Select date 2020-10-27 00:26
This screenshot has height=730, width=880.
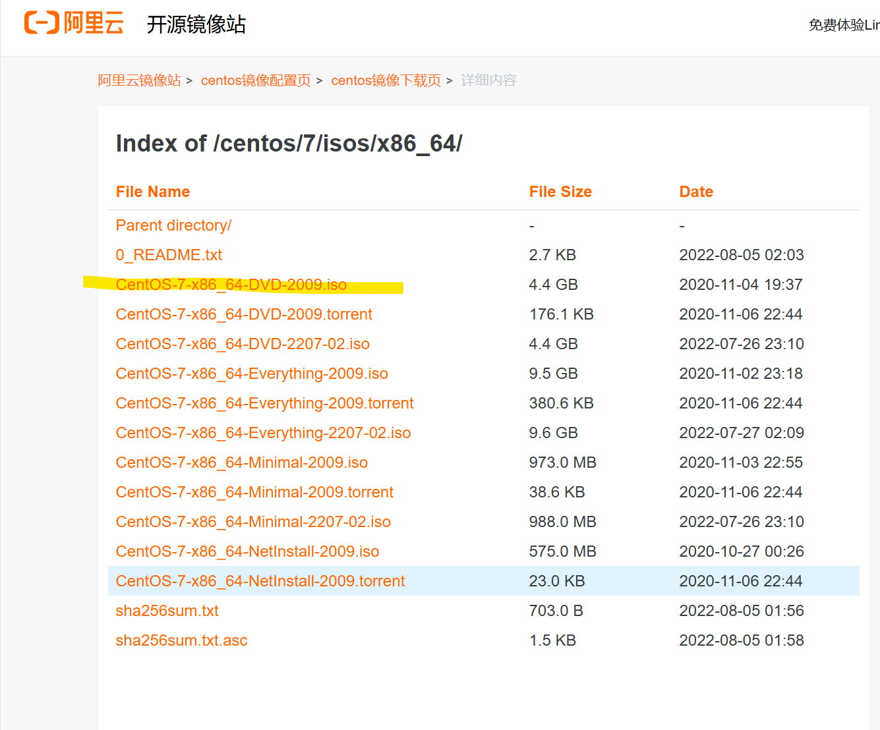tap(742, 551)
